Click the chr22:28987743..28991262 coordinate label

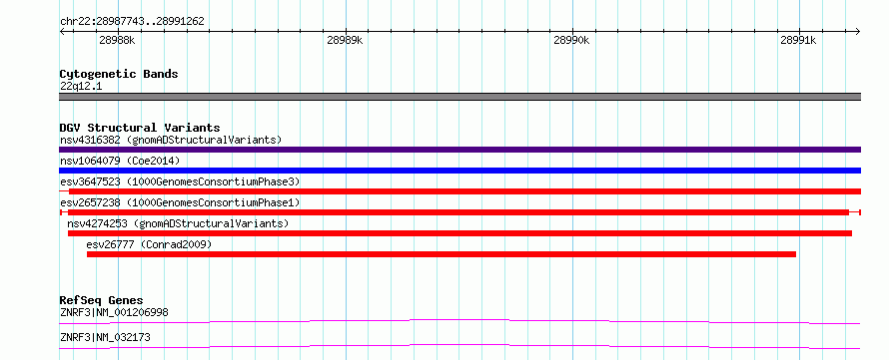pos(132,22)
